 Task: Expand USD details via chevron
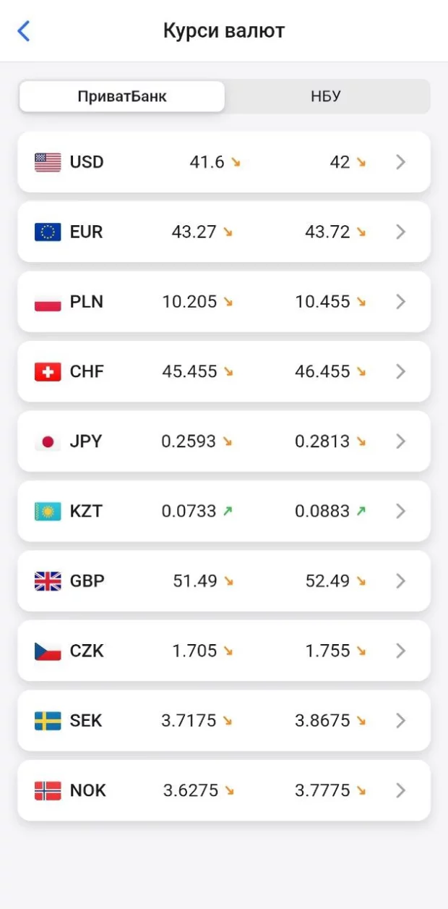click(x=401, y=162)
